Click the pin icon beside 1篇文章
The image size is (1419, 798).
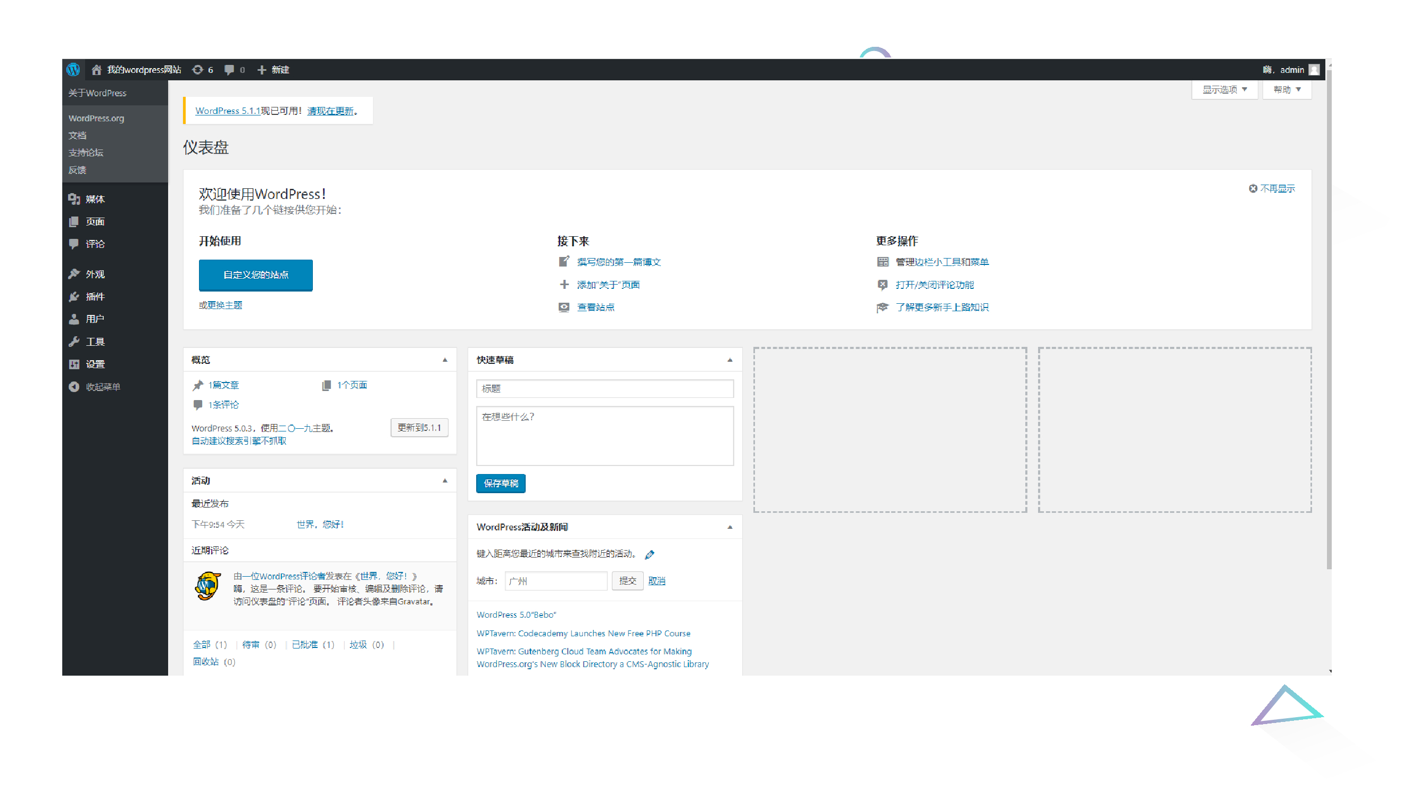point(198,385)
